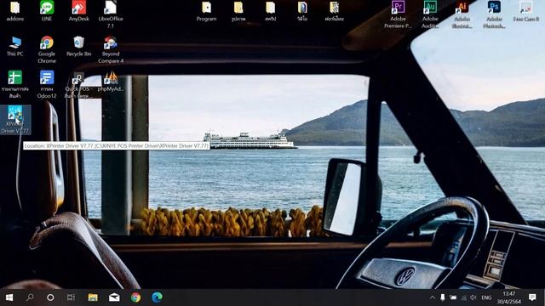The height and width of the screenshot is (306, 545).
Task: Show hidden system tray icons
Action: 432,297
